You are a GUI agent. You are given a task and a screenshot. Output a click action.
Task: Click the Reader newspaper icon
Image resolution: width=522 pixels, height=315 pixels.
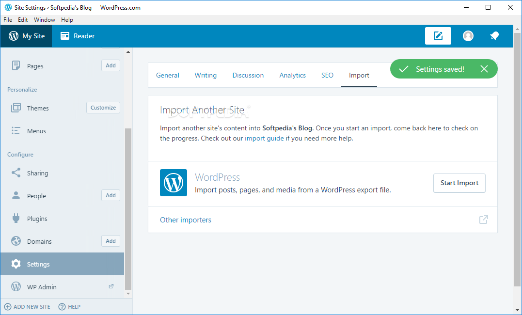click(64, 36)
